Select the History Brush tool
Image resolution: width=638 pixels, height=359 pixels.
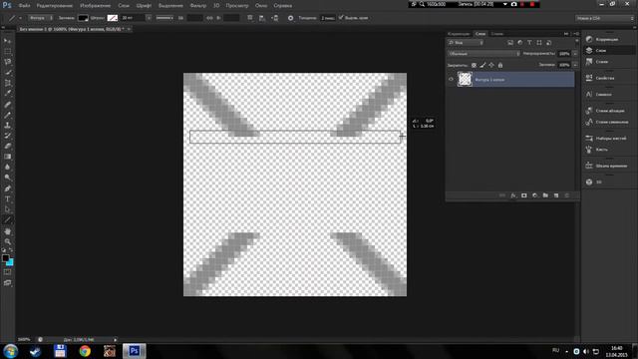tap(7, 136)
